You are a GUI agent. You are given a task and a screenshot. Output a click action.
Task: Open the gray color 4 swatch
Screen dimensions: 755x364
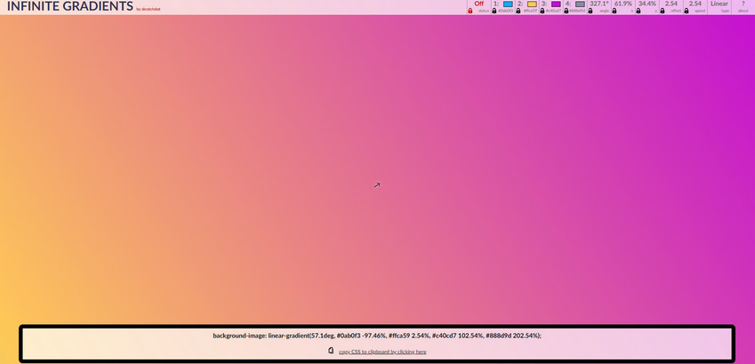pyautogui.click(x=580, y=4)
